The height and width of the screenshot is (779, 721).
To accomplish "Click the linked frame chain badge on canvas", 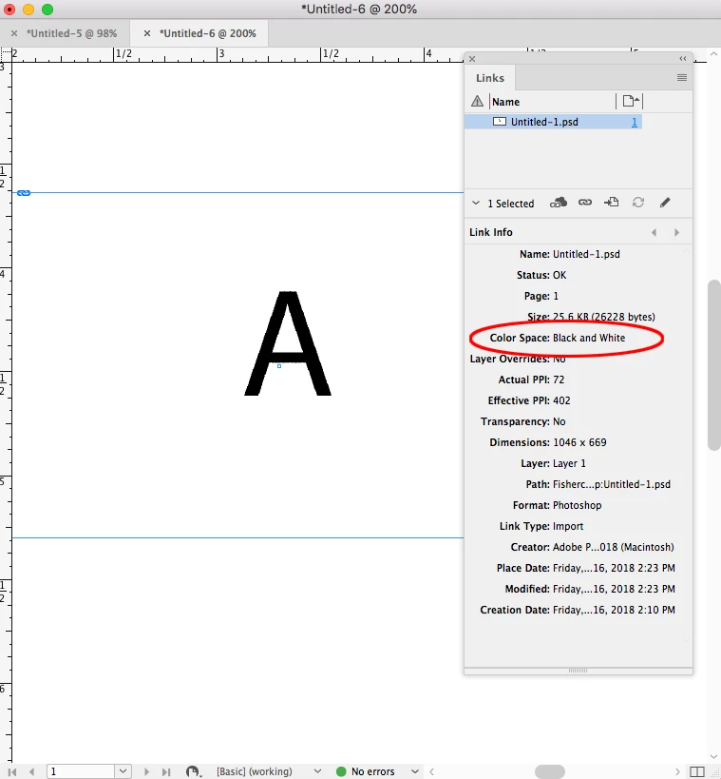I will click(x=24, y=193).
